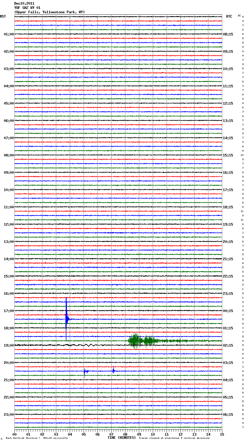
Task: Select the 15:15 UTC time label
Action: coord(228,155)
